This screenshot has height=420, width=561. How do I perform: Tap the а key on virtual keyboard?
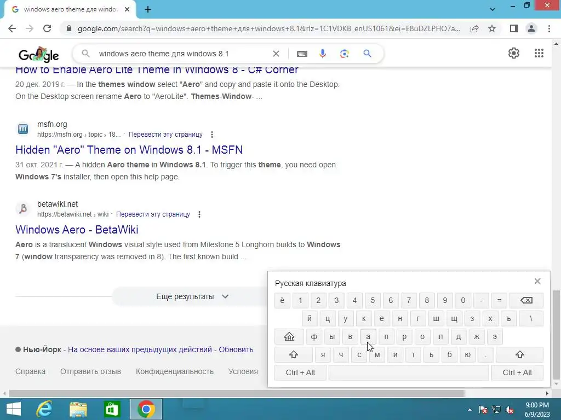tap(368, 336)
